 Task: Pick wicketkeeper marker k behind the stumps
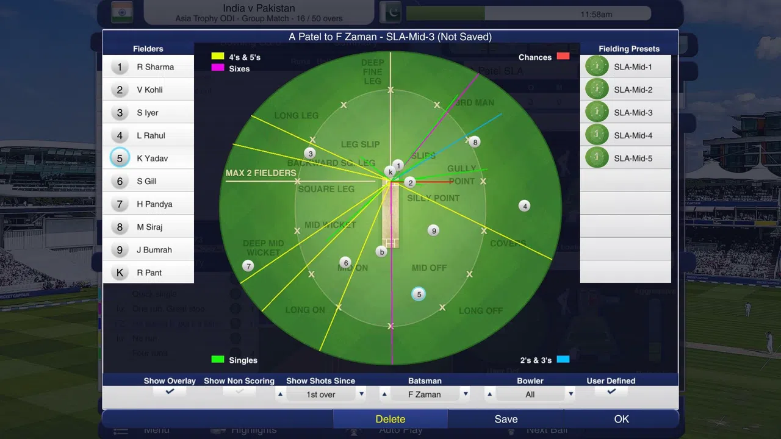(389, 172)
